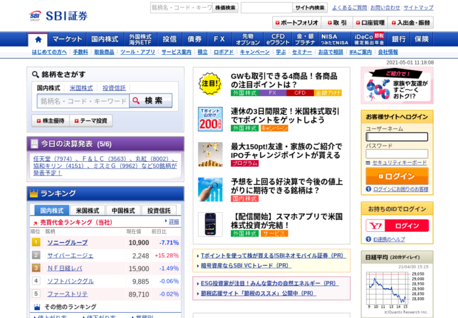Select the 投資信託 ranking tab
Viewport: 458px width, 318px height.
[x=159, y=210]
